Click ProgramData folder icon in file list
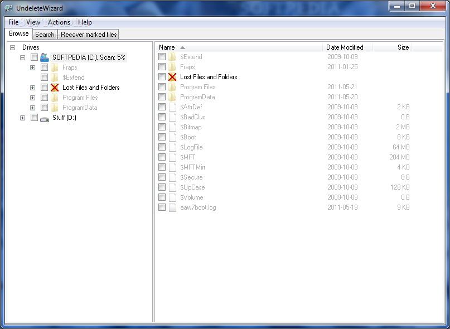 pyautogui.click(x=172, y=97)
